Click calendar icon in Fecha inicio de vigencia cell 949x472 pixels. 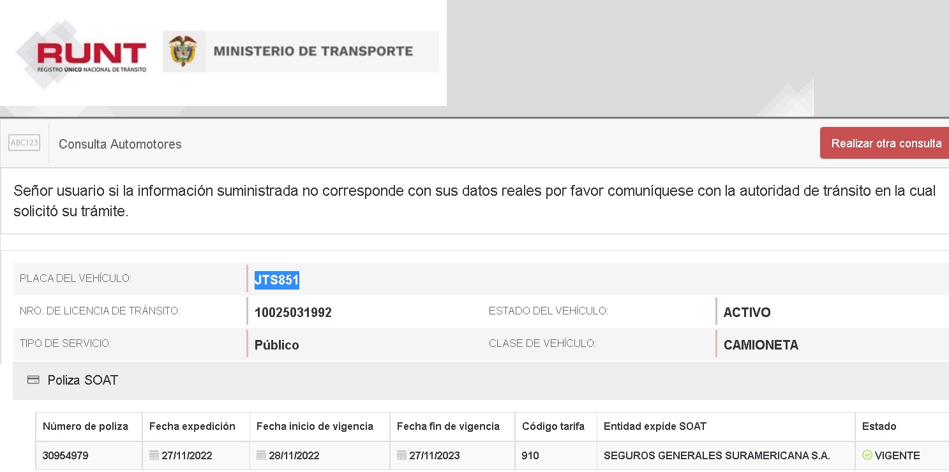coord(262,455)
